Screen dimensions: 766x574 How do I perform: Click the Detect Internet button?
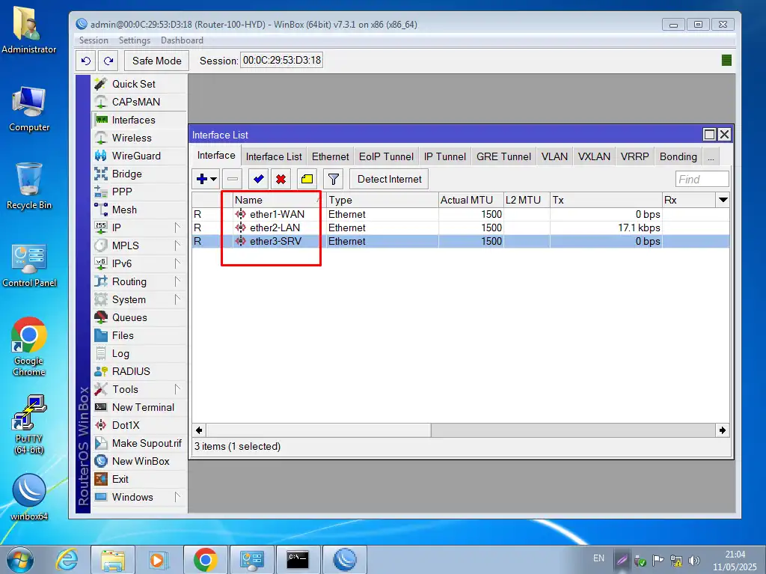pos(389,179)
